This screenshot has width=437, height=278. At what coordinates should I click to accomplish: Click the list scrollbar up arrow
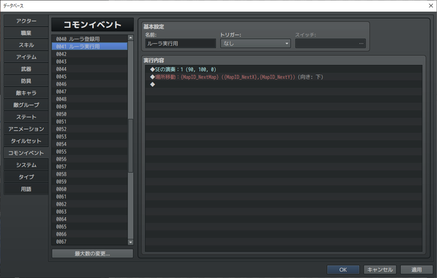(130, 38)
